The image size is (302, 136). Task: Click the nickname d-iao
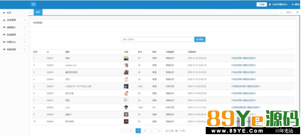tap(68, 108)
